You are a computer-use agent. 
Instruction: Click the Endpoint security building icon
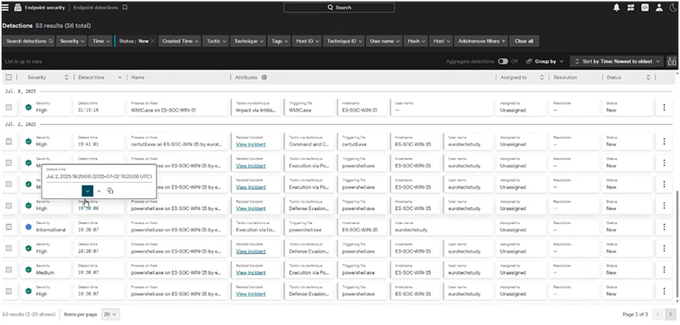[18, 8]
